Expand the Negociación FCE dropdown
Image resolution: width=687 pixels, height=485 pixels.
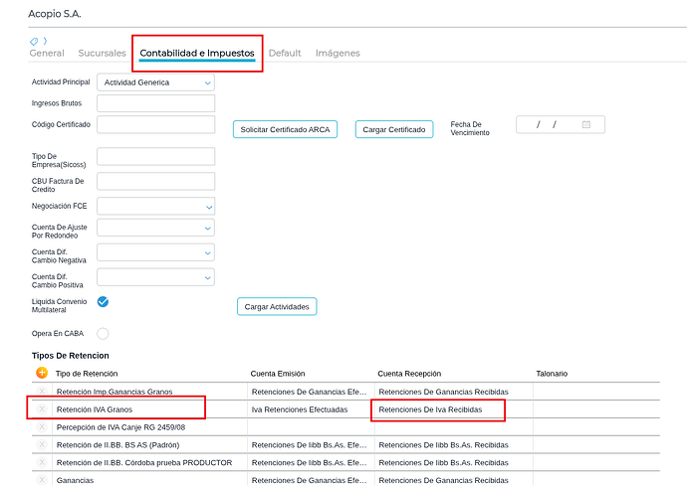[x=155, y=207]
